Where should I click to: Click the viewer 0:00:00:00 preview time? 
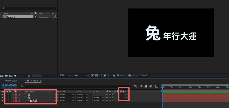click(x=144, y=75)
